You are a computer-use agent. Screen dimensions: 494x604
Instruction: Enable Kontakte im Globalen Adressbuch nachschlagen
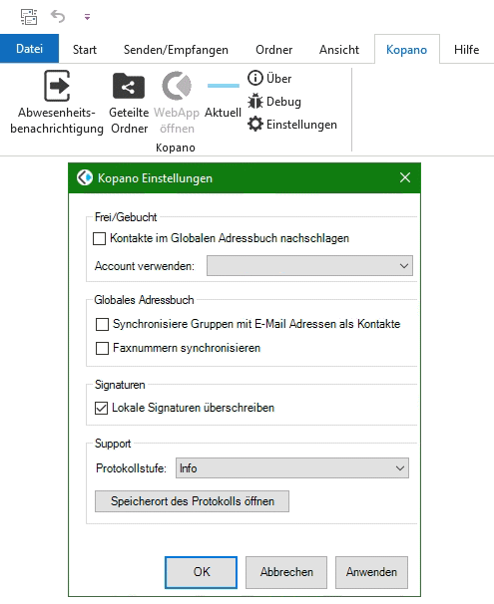point(99,238)
